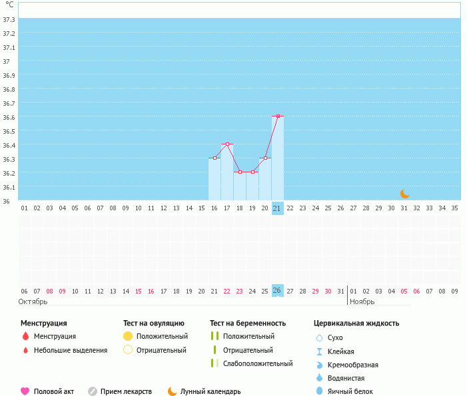This screenshot has height=396, width=467.
Task: Click the yellow Положительный ovulation test icon
Action: [128, 336]
